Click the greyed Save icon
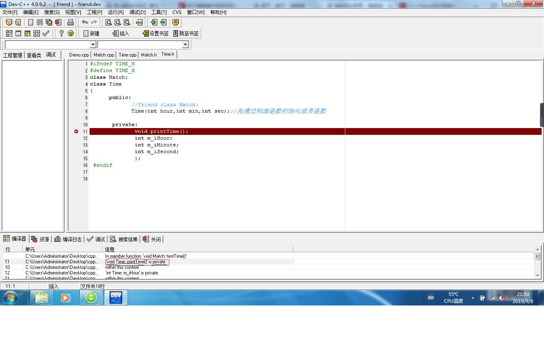Screen dimensions: 544x352 tap(40, 22)
